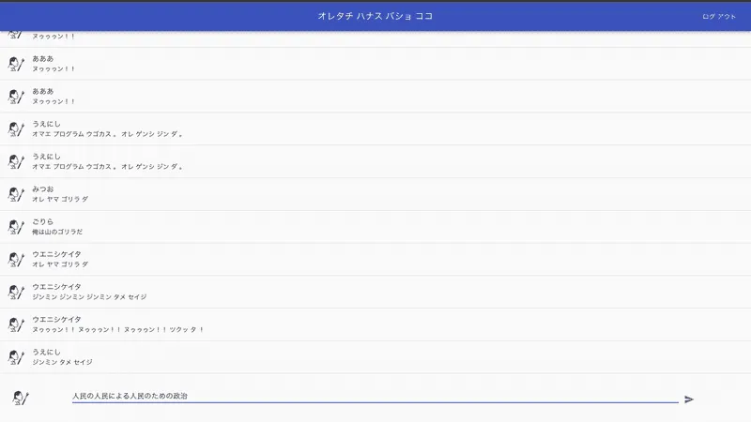Click the username ごりら

coord(43,221)
